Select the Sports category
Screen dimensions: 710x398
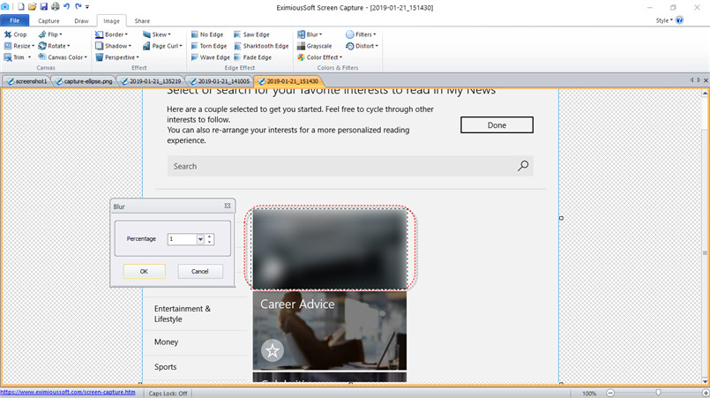pyautogui.click(x=165, y=367)
